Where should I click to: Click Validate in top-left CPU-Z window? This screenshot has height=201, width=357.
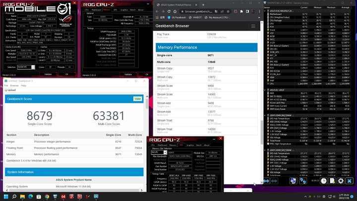coord(48,74)
